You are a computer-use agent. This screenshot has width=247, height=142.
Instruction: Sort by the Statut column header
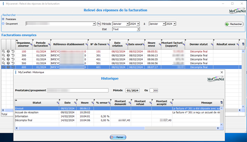click(37, 102)
